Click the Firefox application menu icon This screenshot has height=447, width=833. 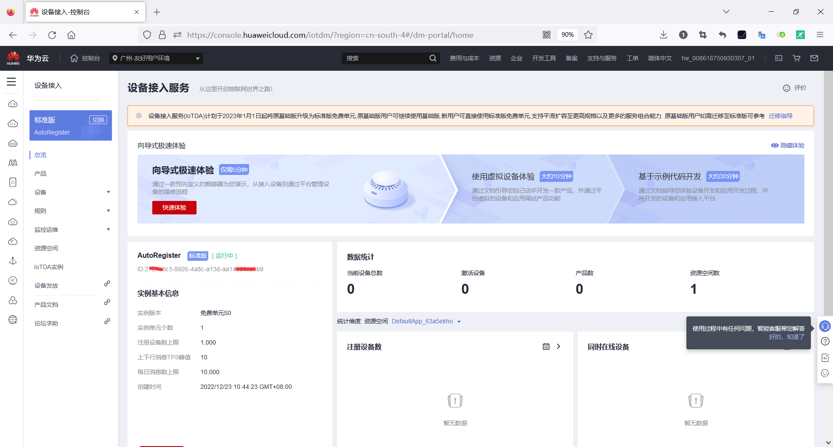pyautogui.click(x=820, y=35)
